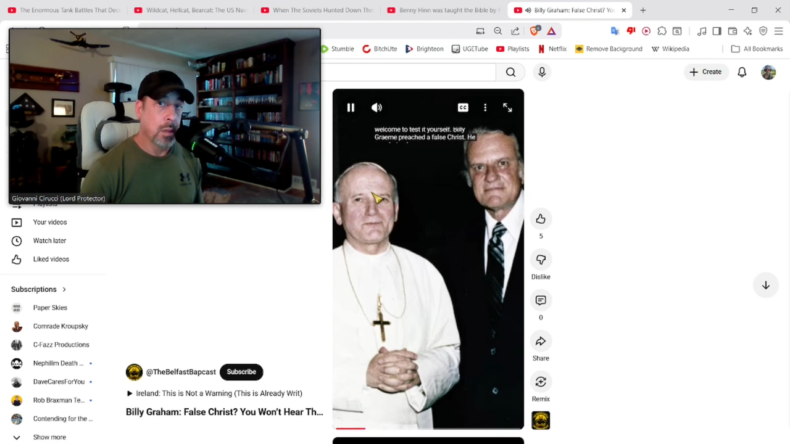The height and width of the screenshot is (444, 790).
Task: Open the Watch later playlist
Action: pos(49,240)
